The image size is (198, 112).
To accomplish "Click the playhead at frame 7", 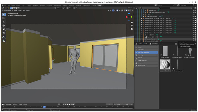I will click(x=44, y=107).
